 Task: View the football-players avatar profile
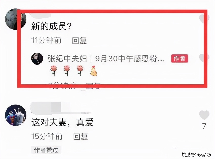coord(15,115)
